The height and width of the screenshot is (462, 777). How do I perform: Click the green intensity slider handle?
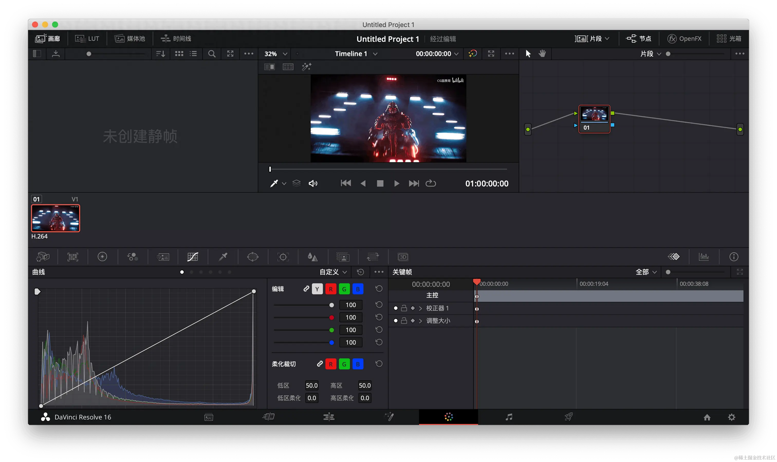331,330
